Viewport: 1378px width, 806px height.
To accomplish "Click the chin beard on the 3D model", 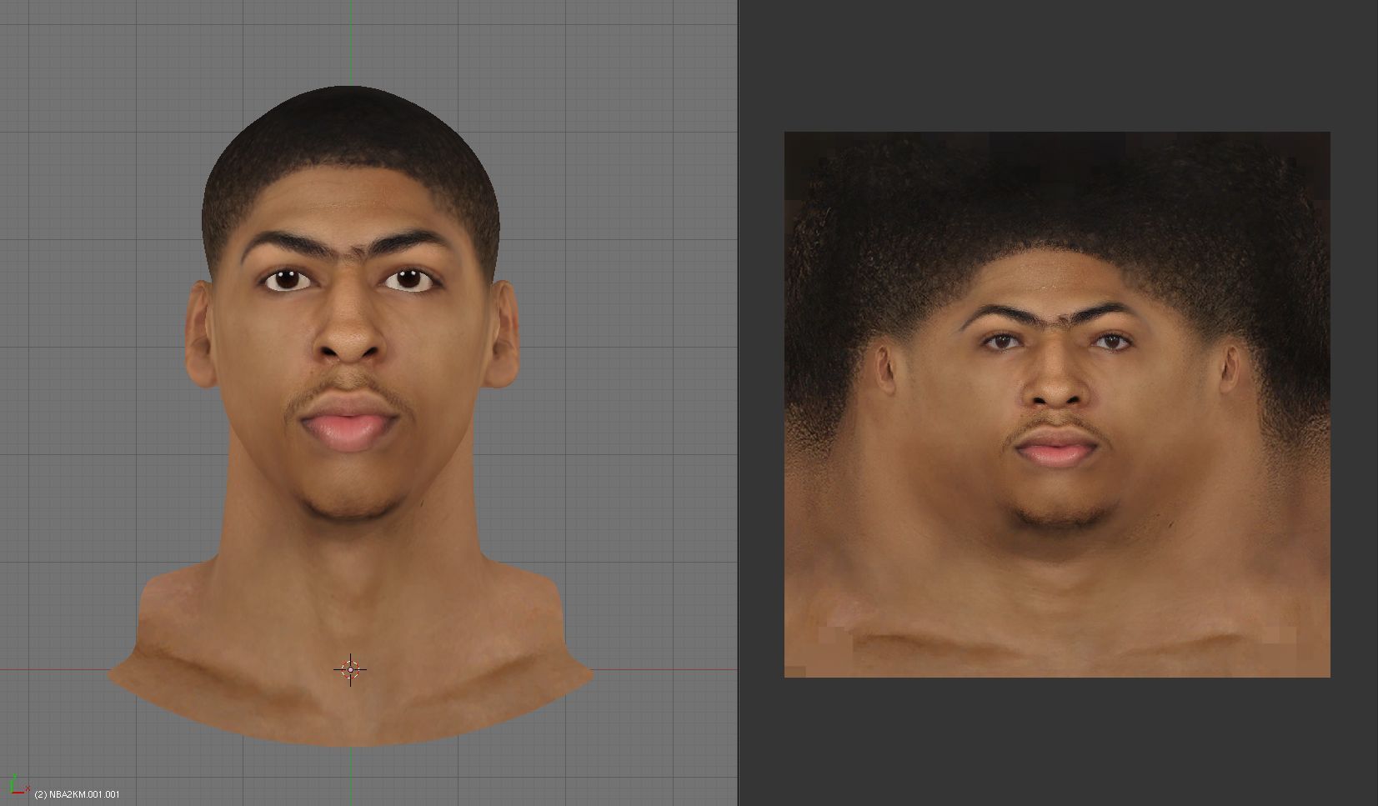I will pyautogui.click(x=348, y=504).
